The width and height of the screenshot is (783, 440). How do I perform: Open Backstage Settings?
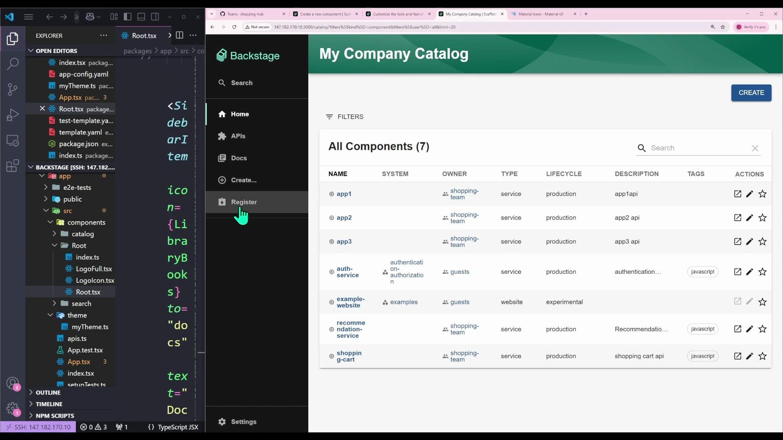click(257, 422)
